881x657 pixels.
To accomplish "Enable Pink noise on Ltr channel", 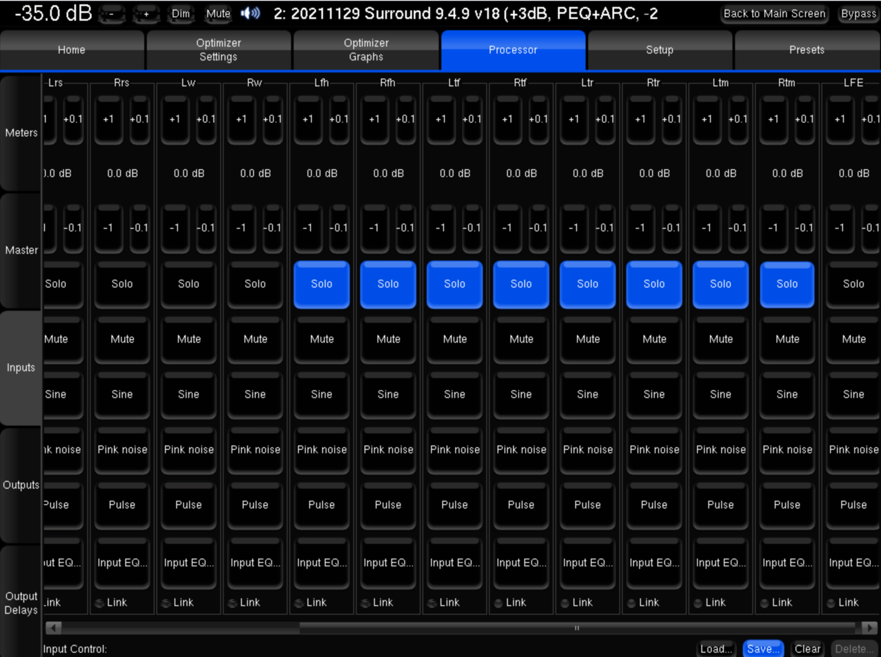I will [587, 450].
